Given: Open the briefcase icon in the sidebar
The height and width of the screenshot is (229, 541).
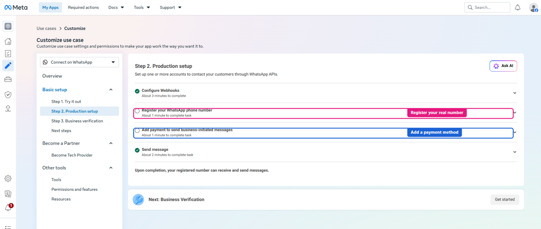Looking at the screenshot, I should (8, 80).
